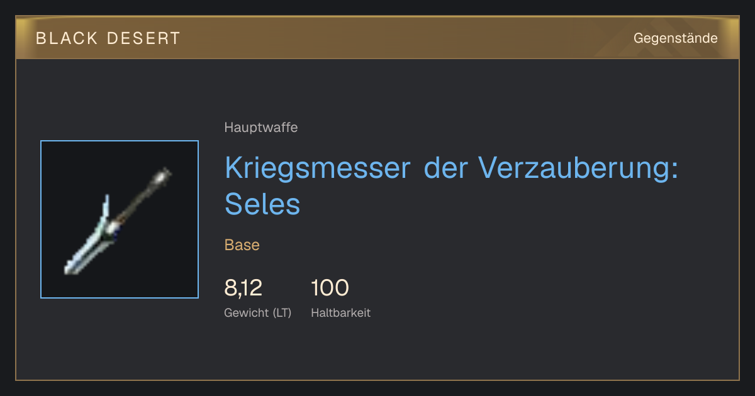This screenshot has height=396, width=755.
Task: Click the word Kriegsmesser in the title
Action: (317, 168)
